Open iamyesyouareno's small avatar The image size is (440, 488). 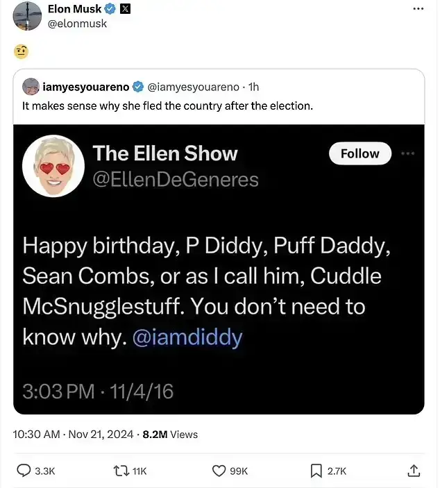[x=31, y=87]
